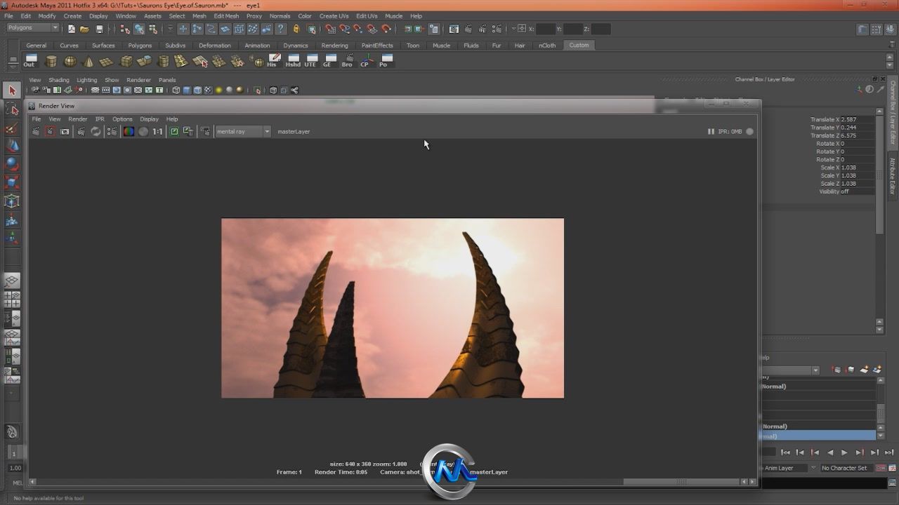Viewport: 899px width, 505px height.
Task: Open the mental ray renderer dropdown
Action: 242,131
